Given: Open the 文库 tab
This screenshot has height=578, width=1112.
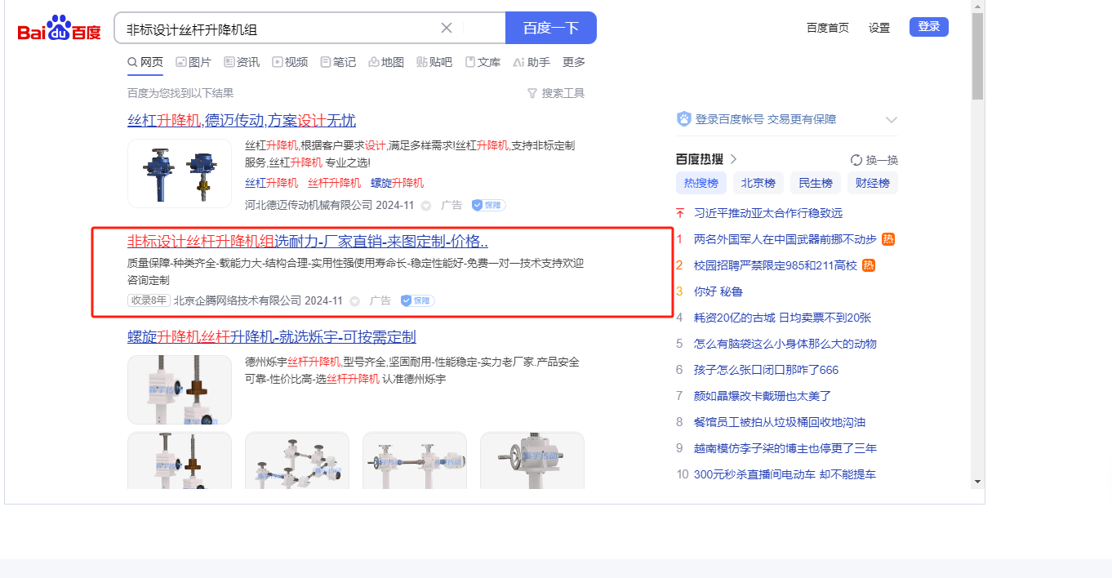Looking at the screenshot, I should click(x=483, y=62).
